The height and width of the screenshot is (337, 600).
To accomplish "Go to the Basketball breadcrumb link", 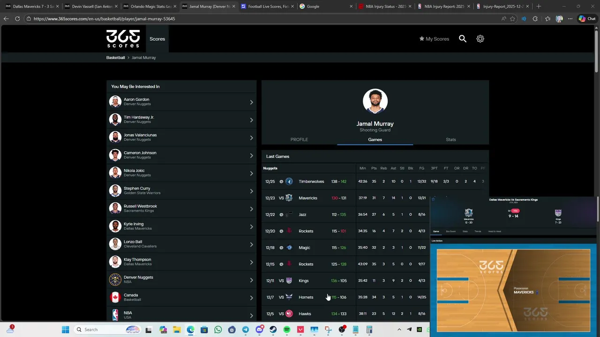I will pyautogui.click(x=115, y=58).
